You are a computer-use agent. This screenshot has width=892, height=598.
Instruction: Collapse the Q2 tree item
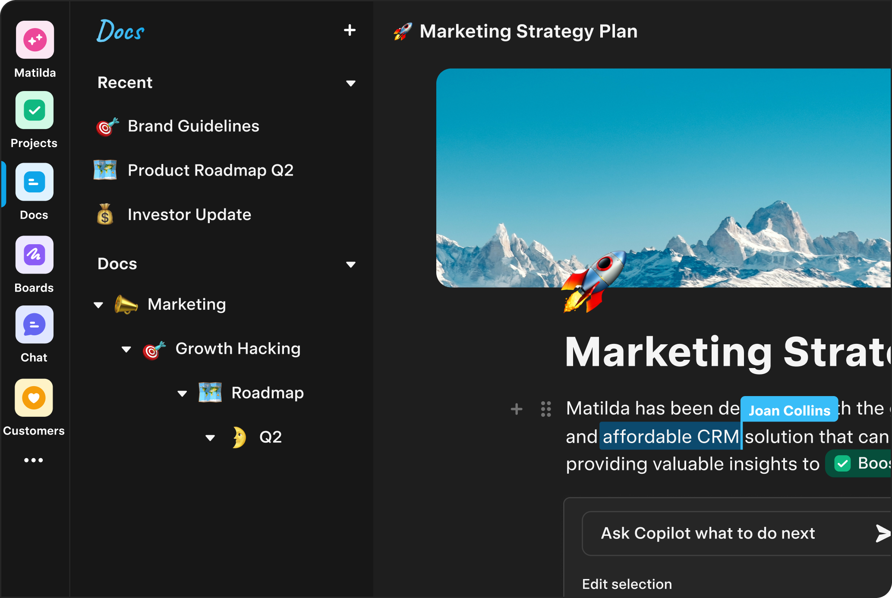(x=210, y=438)
